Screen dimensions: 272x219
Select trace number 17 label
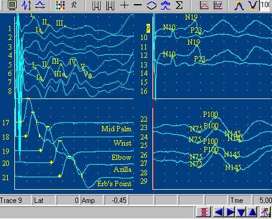coord(6,122)
